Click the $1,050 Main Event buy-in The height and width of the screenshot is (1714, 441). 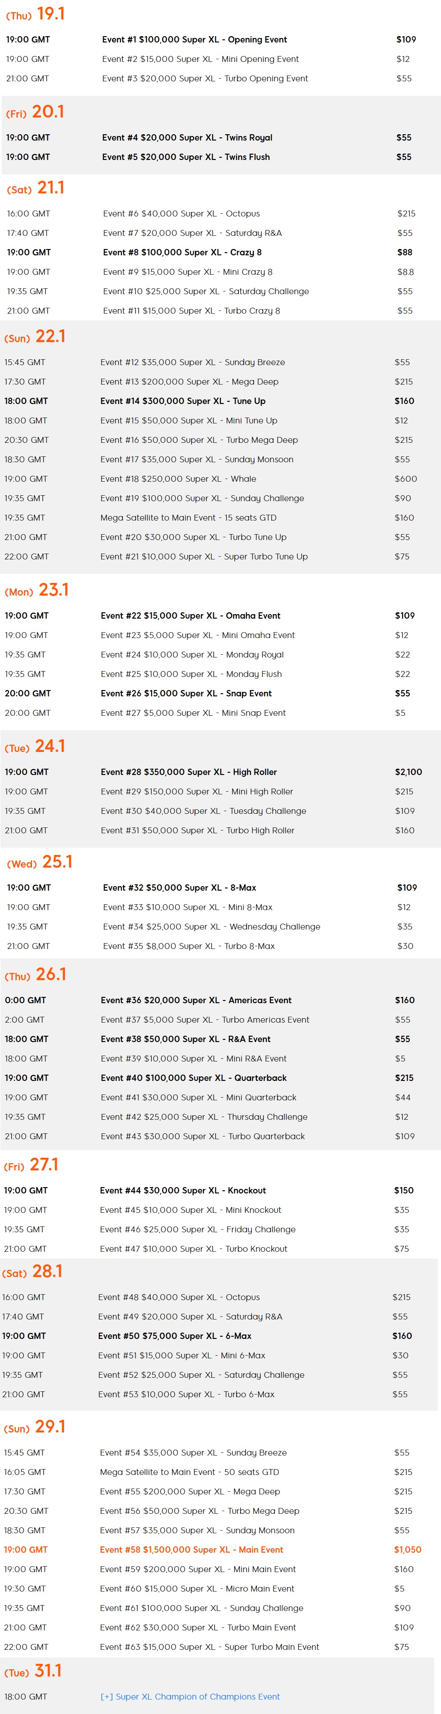[408, 1549]
